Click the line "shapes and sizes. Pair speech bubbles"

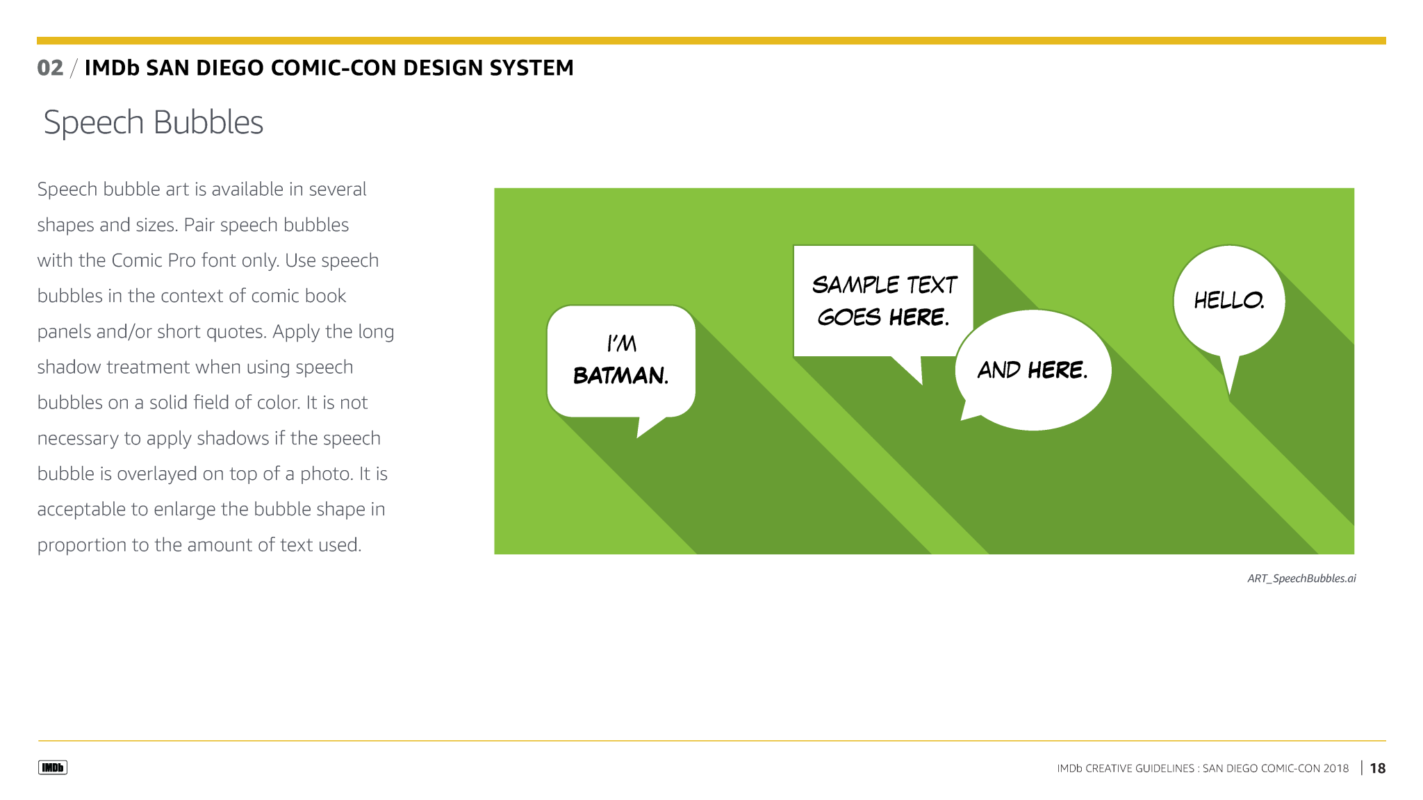point(193,225)
